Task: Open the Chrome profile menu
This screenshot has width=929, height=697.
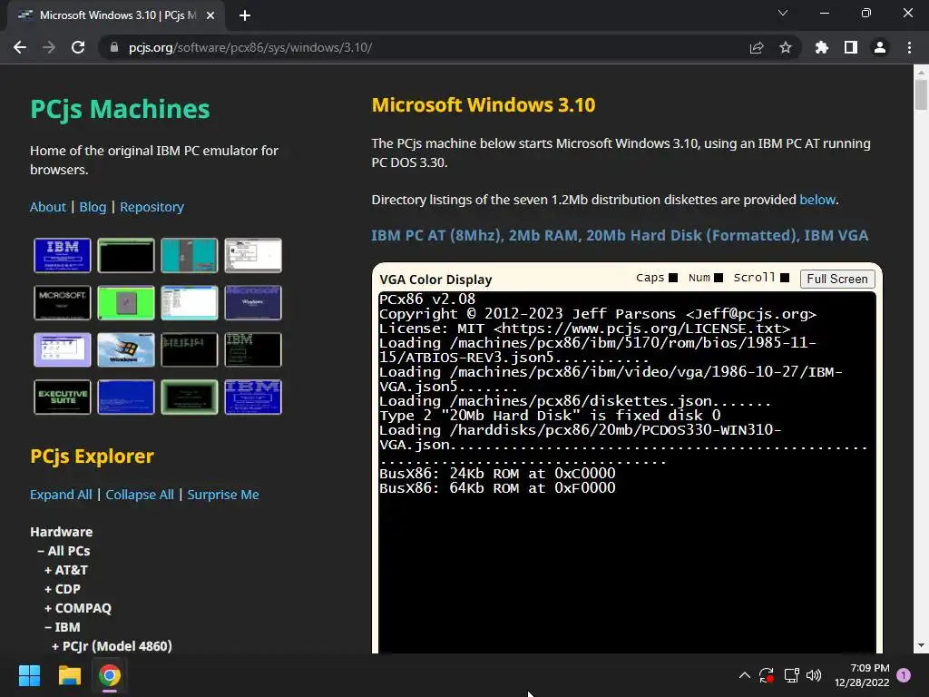Action: tap(880, 47)
